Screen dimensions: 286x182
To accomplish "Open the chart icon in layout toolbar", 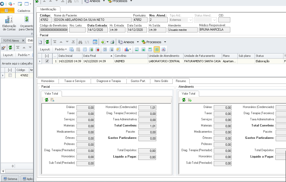I will coord(126,49).
